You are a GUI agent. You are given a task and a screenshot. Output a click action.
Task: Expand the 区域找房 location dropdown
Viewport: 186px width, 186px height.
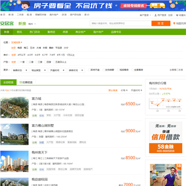point(17,42)
